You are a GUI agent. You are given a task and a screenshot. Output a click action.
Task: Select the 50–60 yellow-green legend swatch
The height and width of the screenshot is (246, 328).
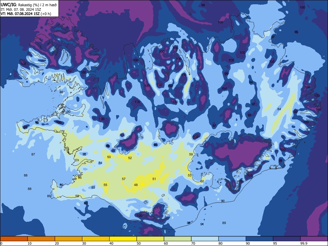tap(150, 239)
